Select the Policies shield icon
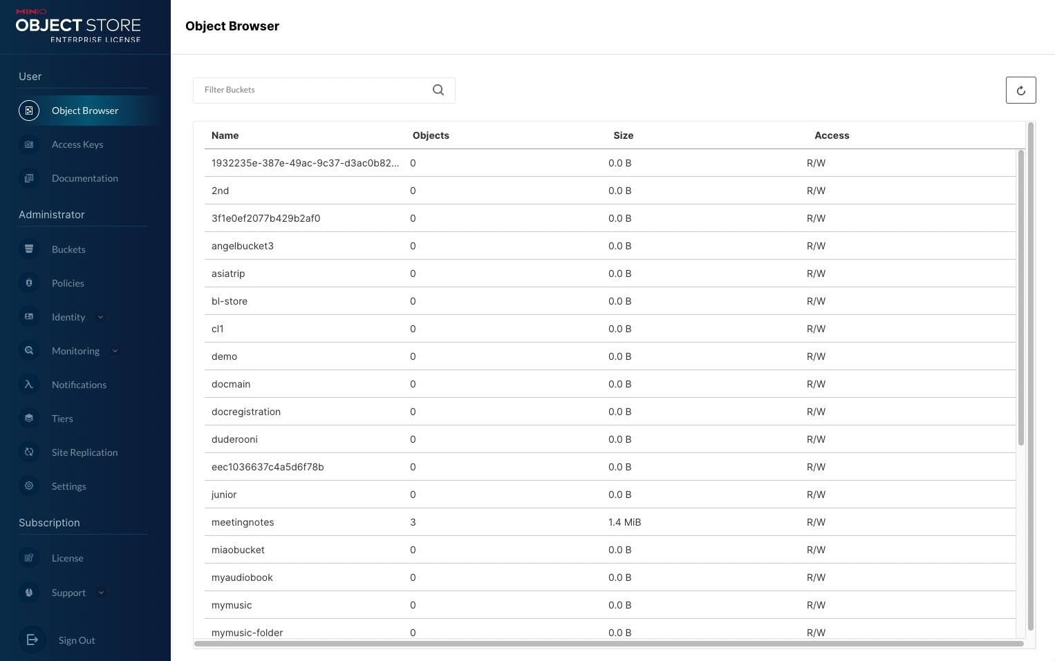Viewport: 1055px width, 661px height. click(28, 283)
